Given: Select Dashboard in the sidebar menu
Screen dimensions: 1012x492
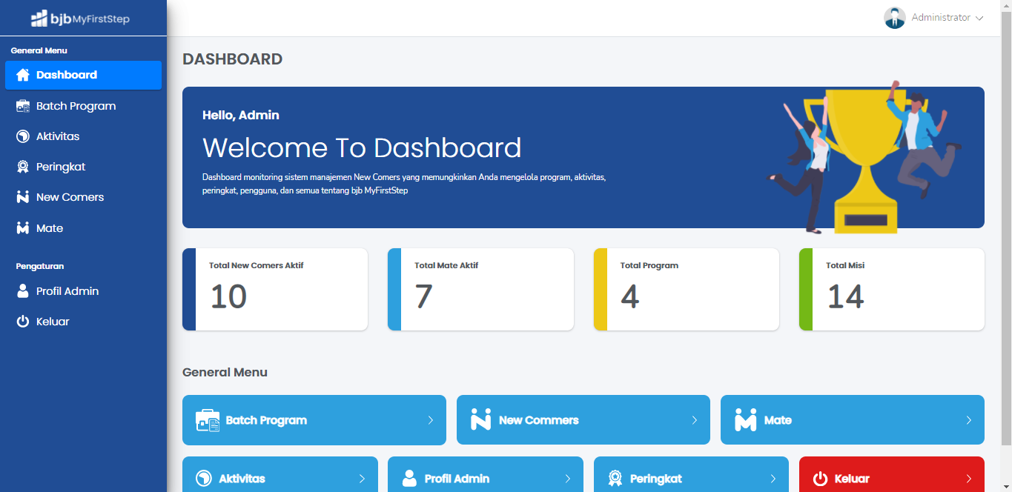Looking at the screenshot, I should 83,75.
